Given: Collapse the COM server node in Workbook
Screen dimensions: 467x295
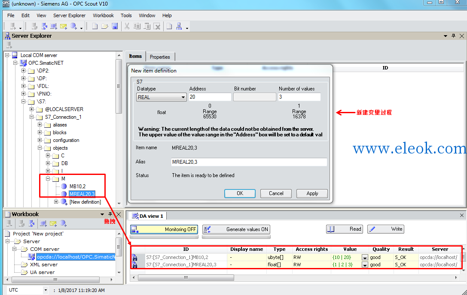Looking at the screenshot, I should [14, 249].
